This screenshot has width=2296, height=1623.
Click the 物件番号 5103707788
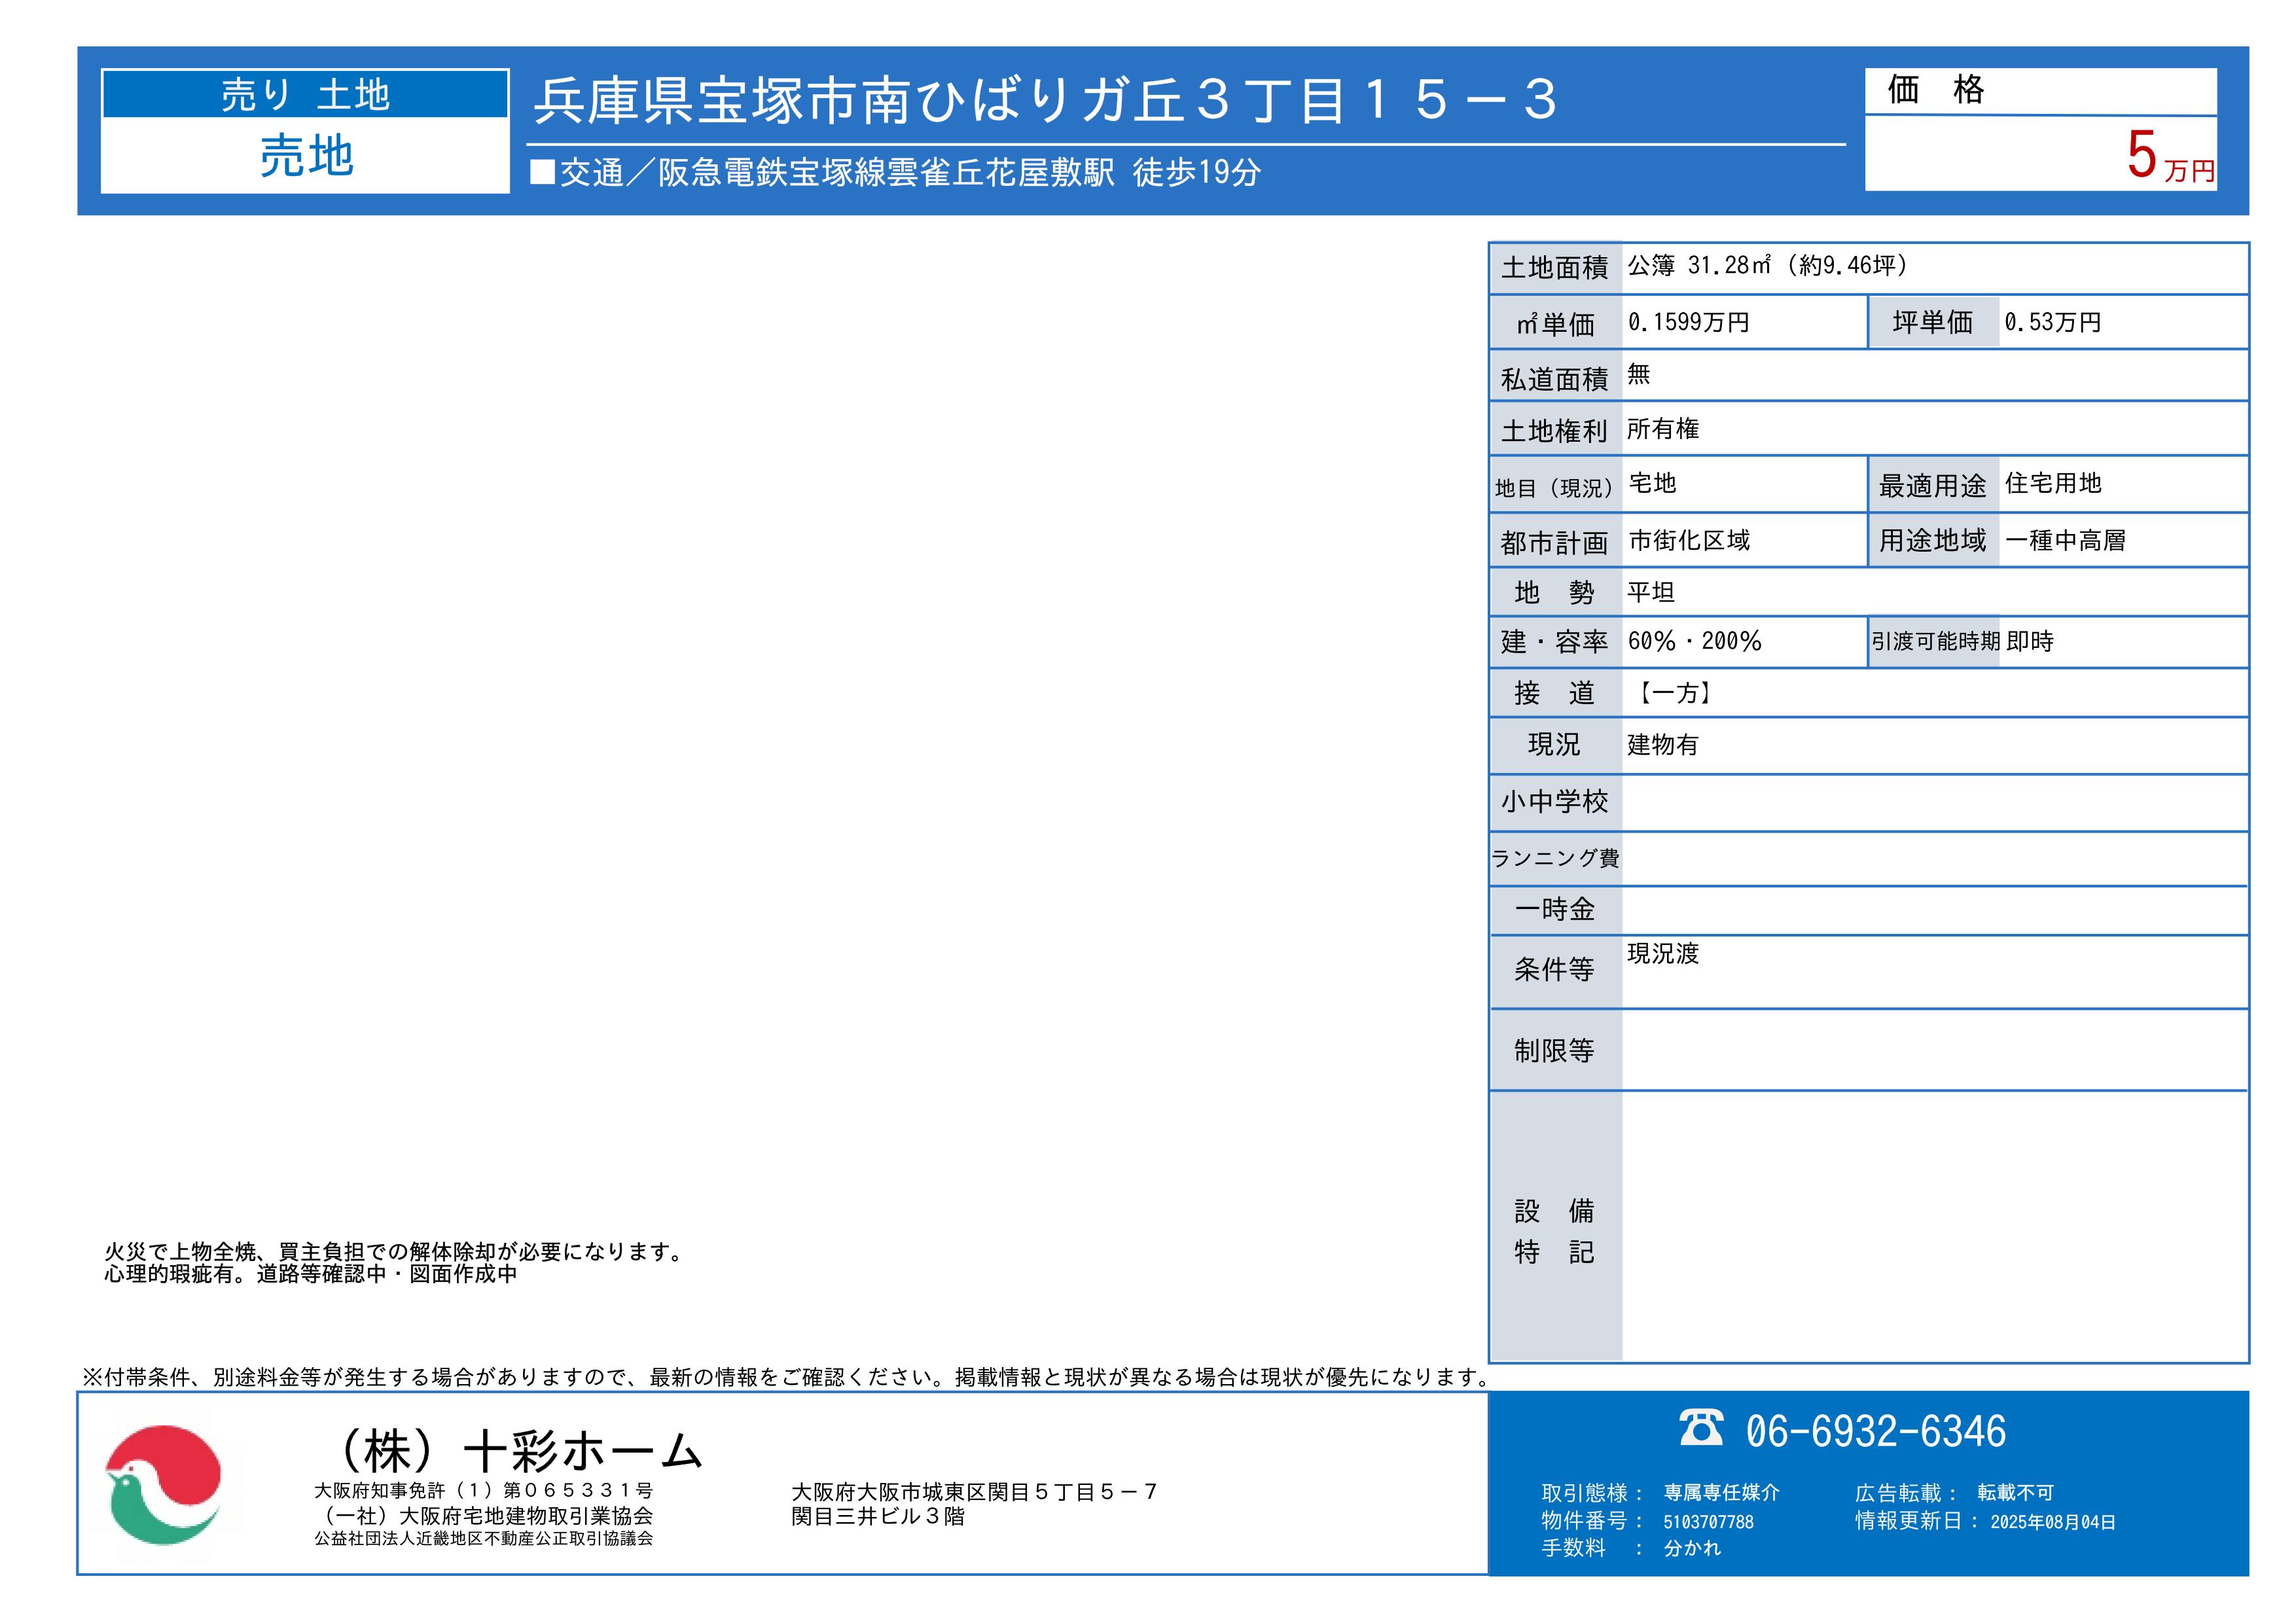1708,1522
